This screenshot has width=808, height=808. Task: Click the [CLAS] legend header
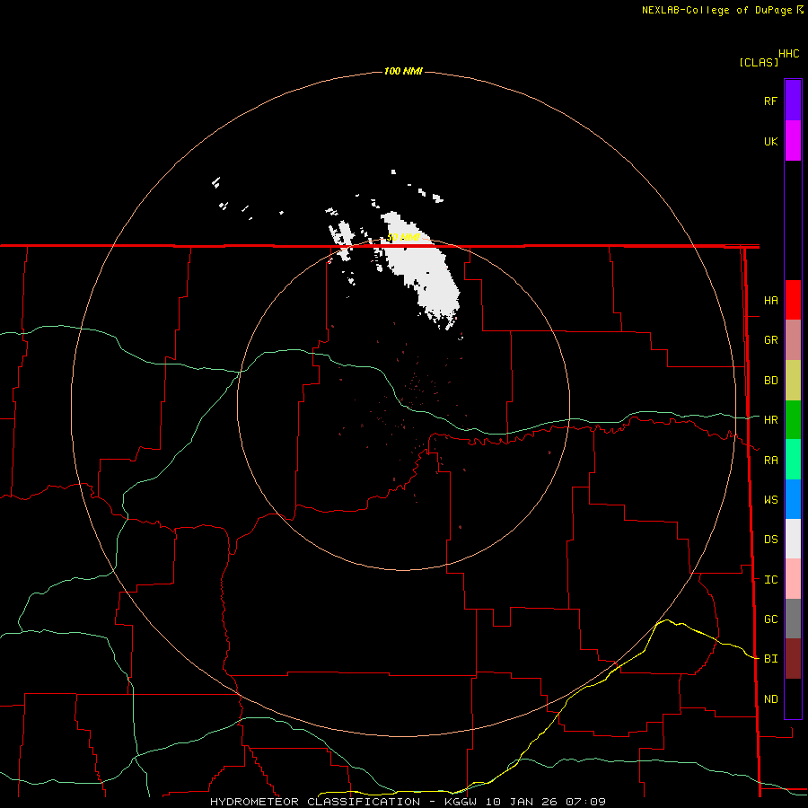click(x=759, y=62)
